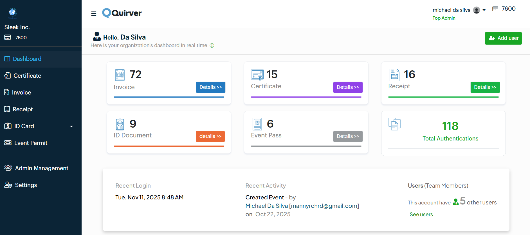The width and height of the screenshot is (530, 235).
Task: Click the credit card icon in header
Action: [x=495, y=9]
